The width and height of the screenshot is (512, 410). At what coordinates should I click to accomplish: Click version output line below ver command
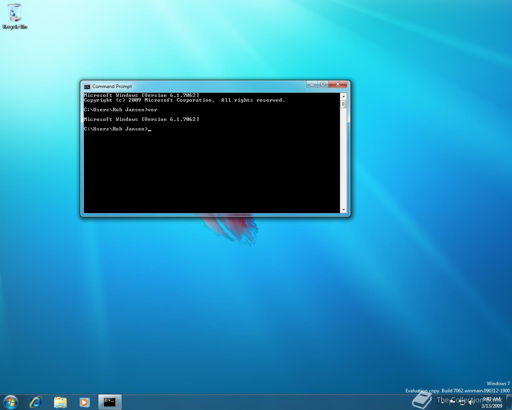pyautogui.click(x=141, y=119)
